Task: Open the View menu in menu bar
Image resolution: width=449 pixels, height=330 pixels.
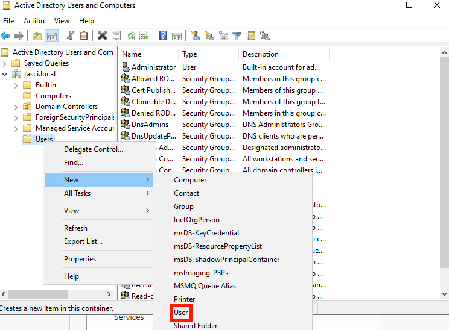Action: point(62,21)
